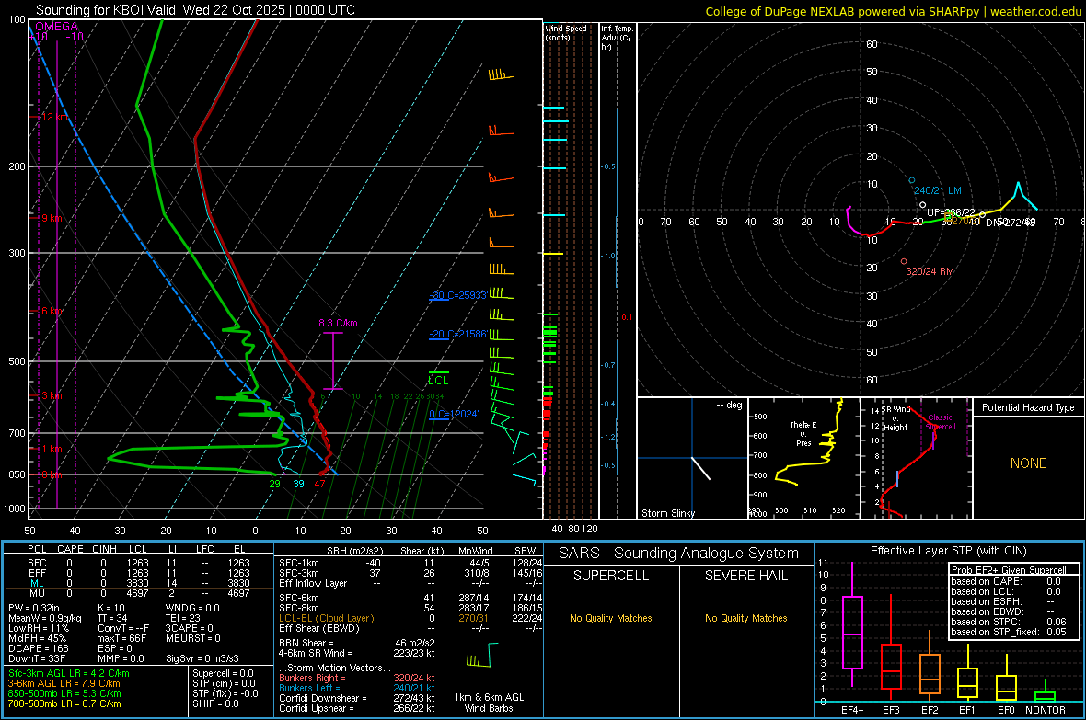
Task: Click the 'LowRH = 11%' value
Action: 39,628
